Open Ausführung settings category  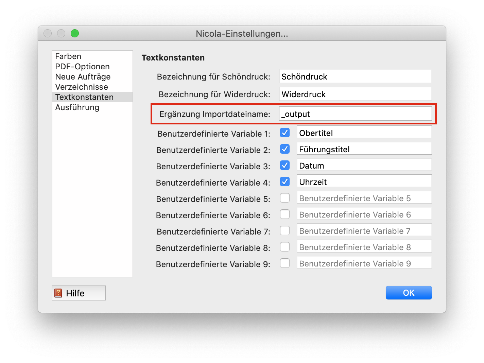tap(92, 107)
